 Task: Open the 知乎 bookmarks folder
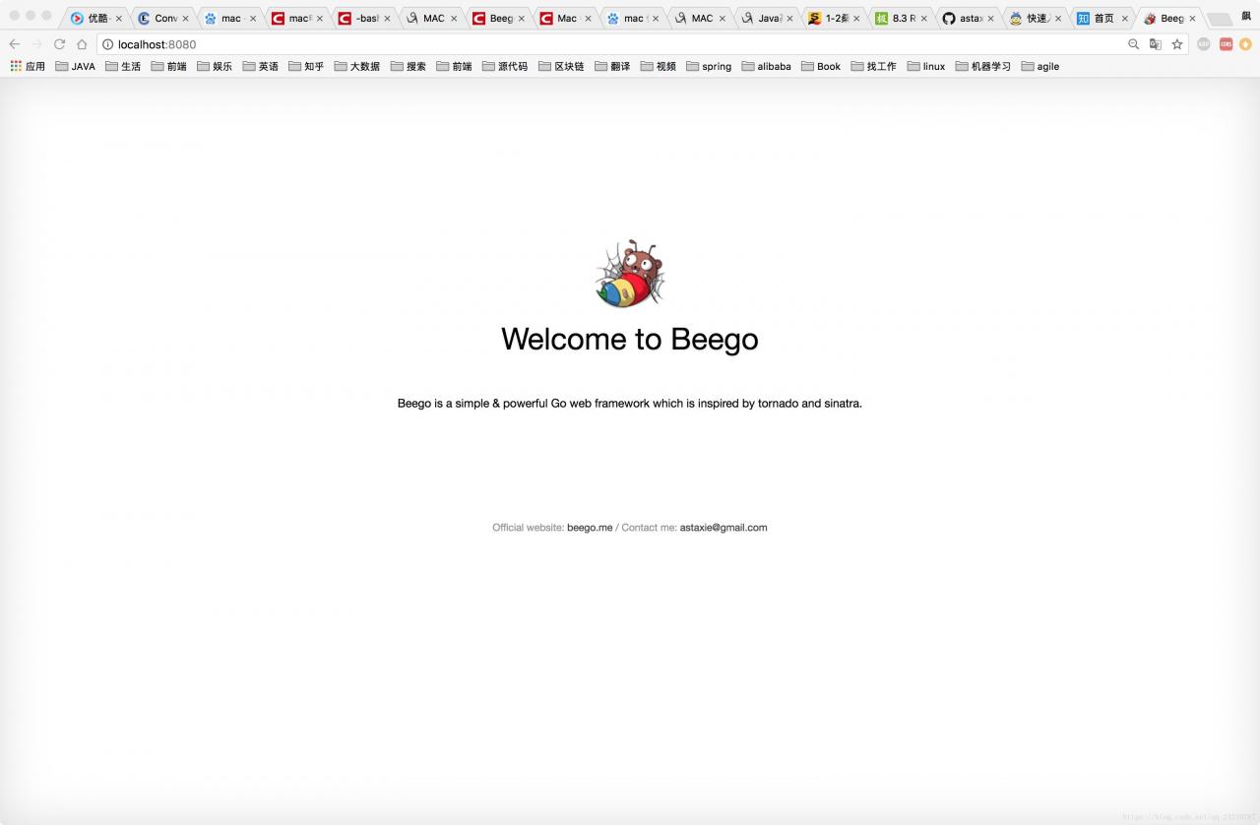306,66
